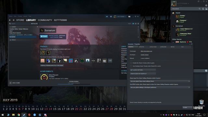Click the round button on the chat panel edge
Image resolution: width=208 pixels, height=117 pixels.
(206, 71)
